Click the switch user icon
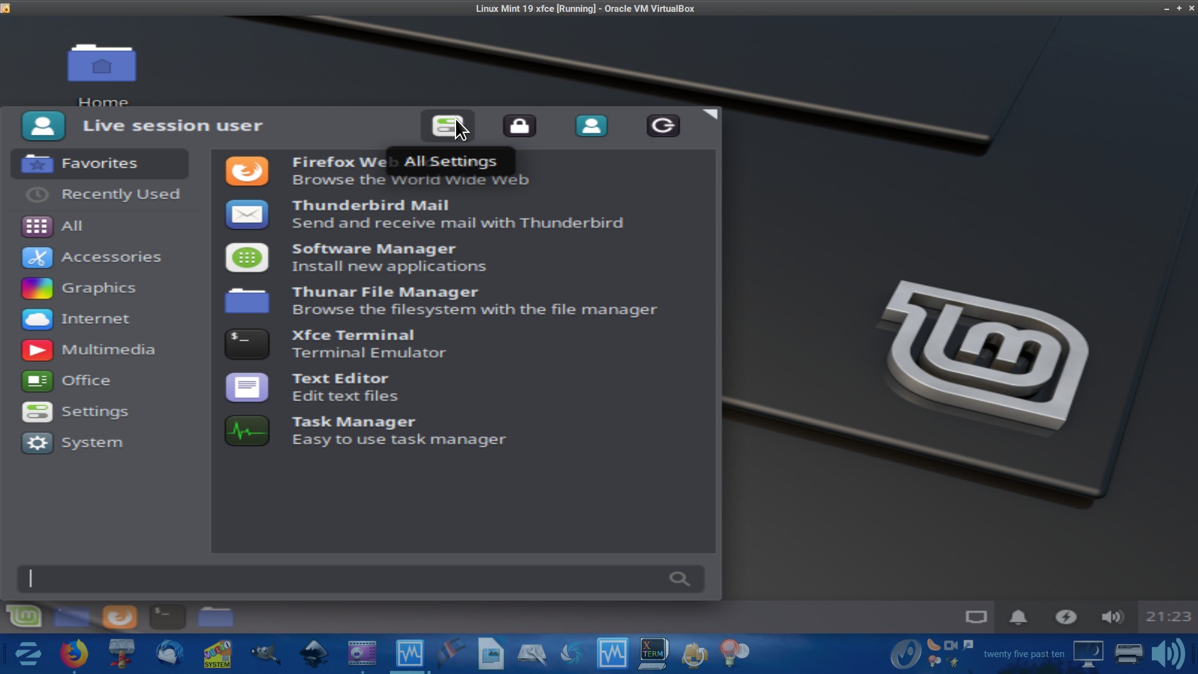1198x674 pixels. point(591,126)
